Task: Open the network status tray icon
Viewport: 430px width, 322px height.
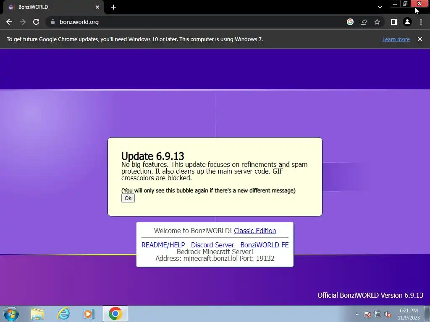Action: pyautogui.click(x=378, y=314)
